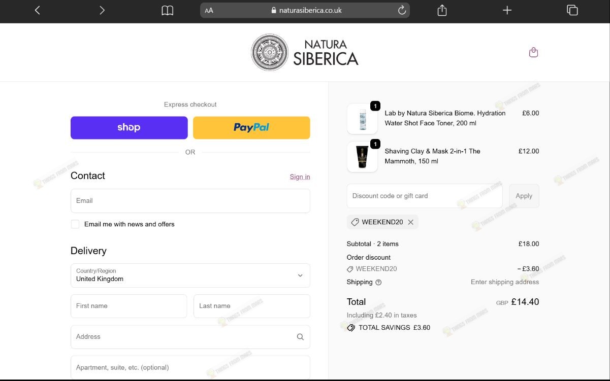Click the £12.00 shaving clay price
The image size is (610, 381).
(529, 151)
